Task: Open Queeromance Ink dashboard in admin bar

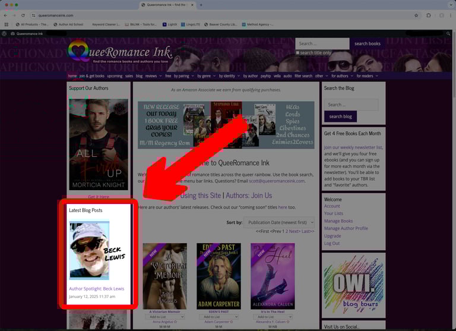Action: 27,34
